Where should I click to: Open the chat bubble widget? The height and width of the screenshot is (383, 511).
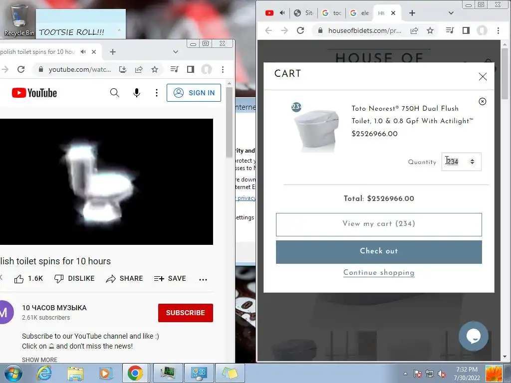(x=473, y=336)
